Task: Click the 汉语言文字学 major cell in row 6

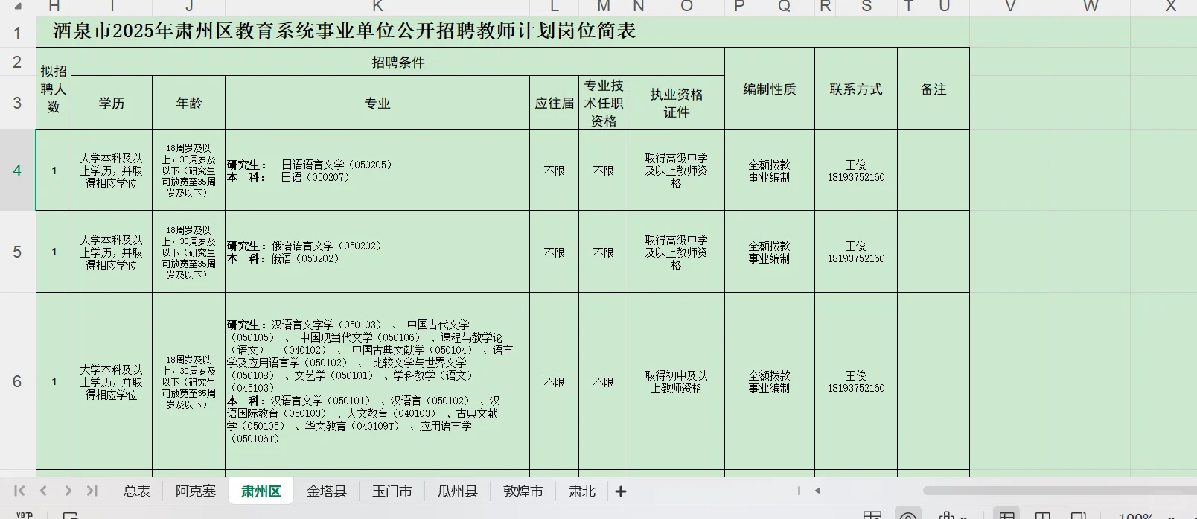Action: (377, 381)
